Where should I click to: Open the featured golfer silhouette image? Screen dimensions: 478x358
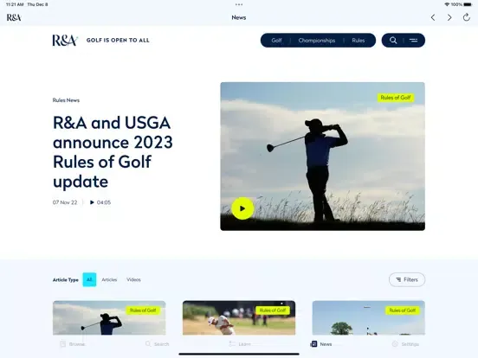pos(322,157)
